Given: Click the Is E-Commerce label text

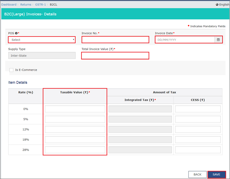Looking at the screenshot, I should coord(26,70).
